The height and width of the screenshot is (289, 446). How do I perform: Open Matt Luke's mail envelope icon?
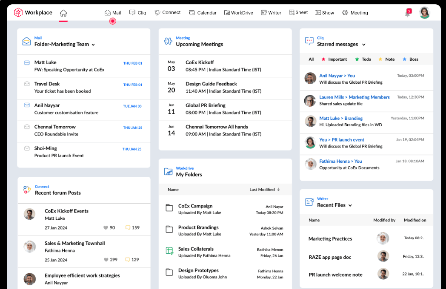click(x=27, y=63)
